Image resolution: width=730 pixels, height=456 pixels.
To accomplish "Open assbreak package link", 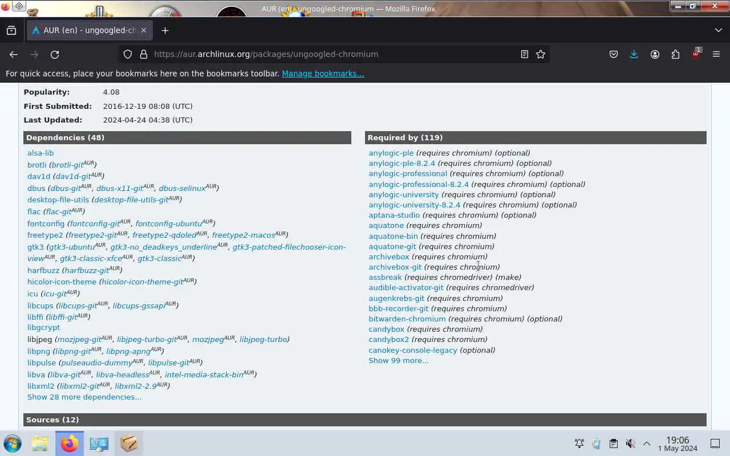I will pos(385,277).
